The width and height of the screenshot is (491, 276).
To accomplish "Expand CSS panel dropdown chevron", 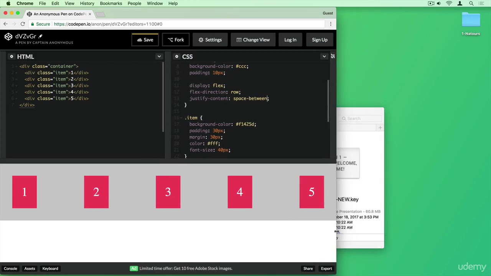I will coord(324,56).
